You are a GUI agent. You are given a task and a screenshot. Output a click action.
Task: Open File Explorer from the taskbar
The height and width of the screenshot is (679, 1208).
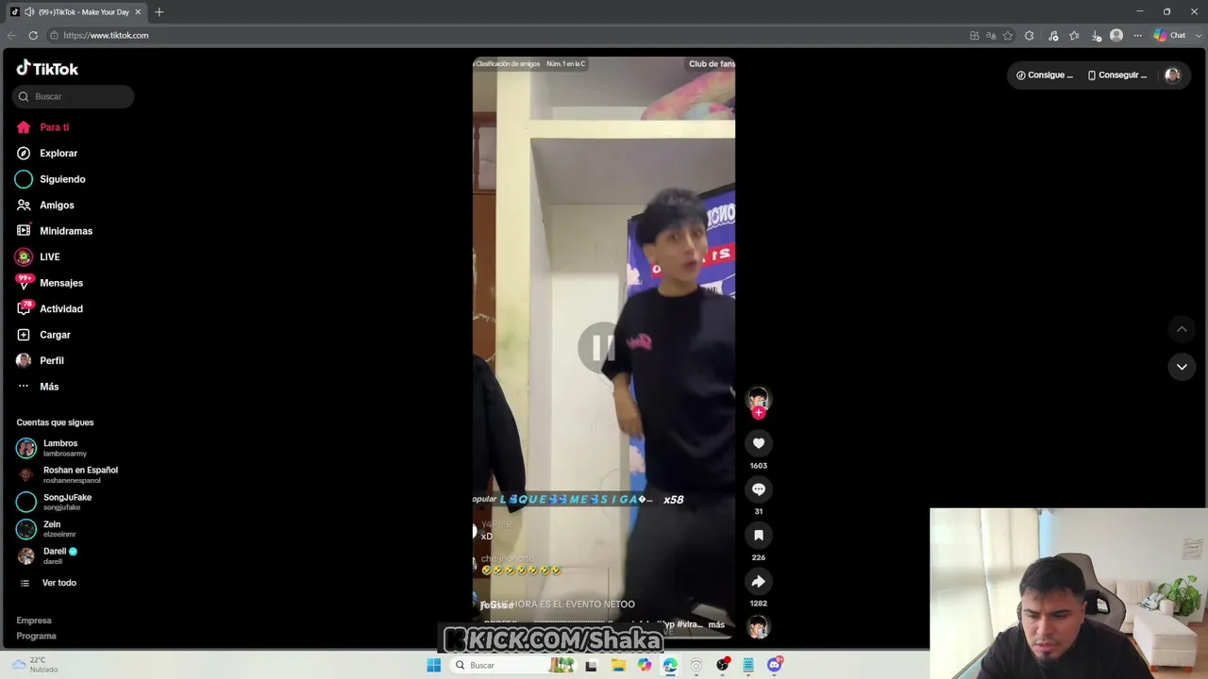click(618, 665)
